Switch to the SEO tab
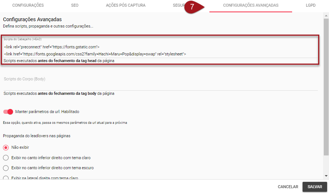 [x=75, y=6]
